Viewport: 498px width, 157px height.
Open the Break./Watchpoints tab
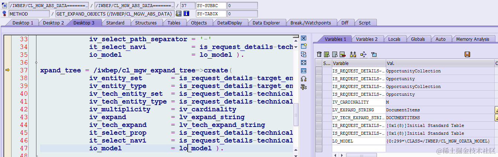point(311,23)
